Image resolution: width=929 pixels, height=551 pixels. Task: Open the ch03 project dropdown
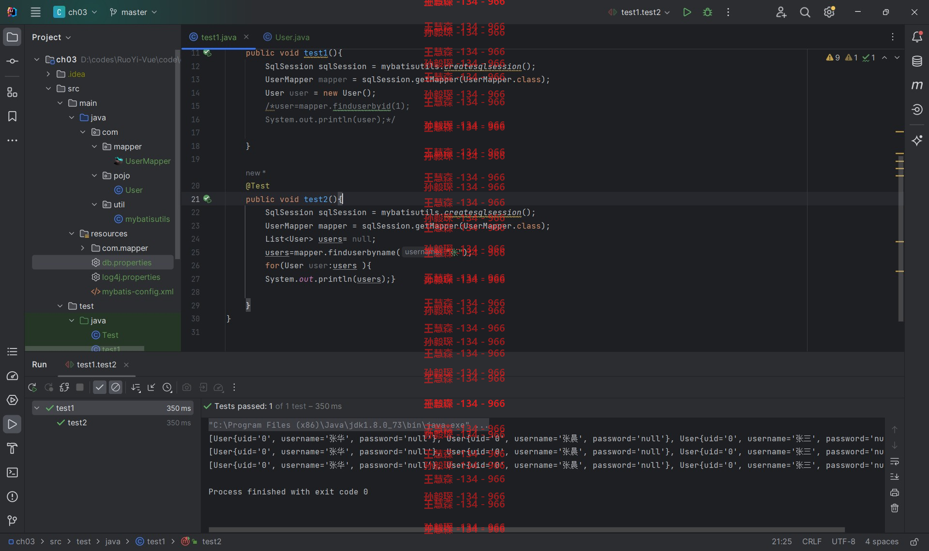[75, 12]
